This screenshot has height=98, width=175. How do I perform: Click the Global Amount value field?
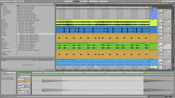(x=53, y=70)
